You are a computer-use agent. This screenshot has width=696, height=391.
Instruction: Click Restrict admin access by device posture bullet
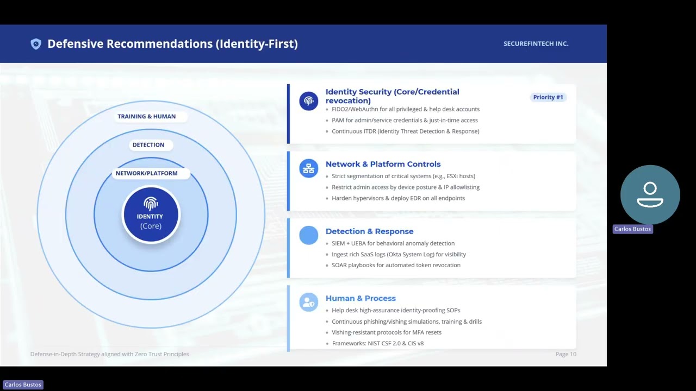tap(406, 187)
